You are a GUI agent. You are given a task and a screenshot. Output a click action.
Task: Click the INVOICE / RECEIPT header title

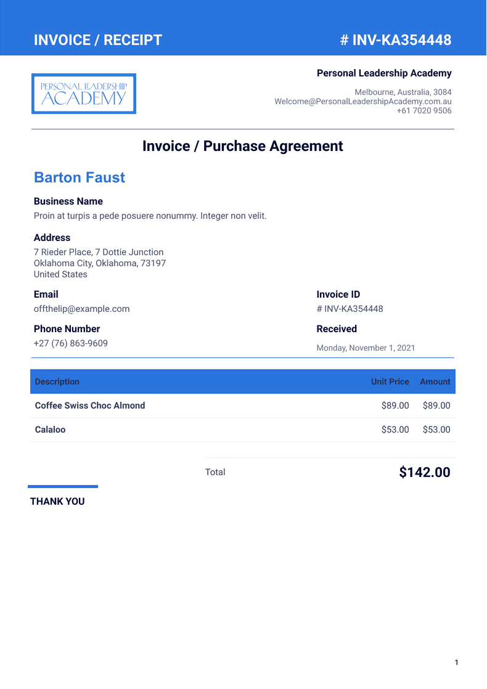coord(98,40)
